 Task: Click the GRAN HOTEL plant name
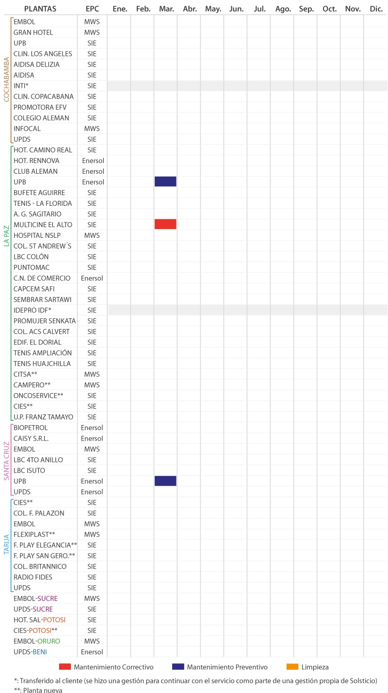point(33,33)
